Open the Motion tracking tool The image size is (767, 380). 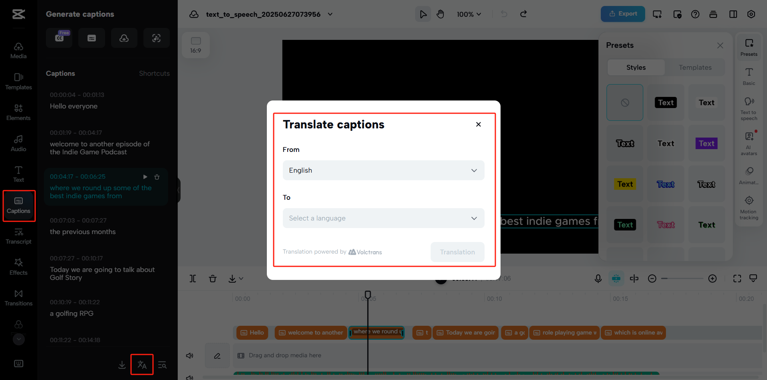(749, 207)
